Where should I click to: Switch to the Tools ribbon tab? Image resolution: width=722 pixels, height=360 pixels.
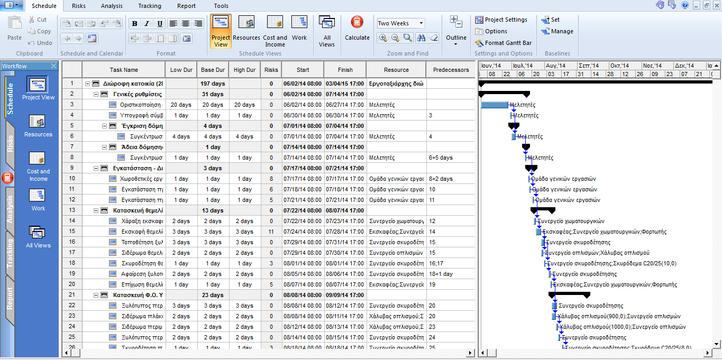221,6
